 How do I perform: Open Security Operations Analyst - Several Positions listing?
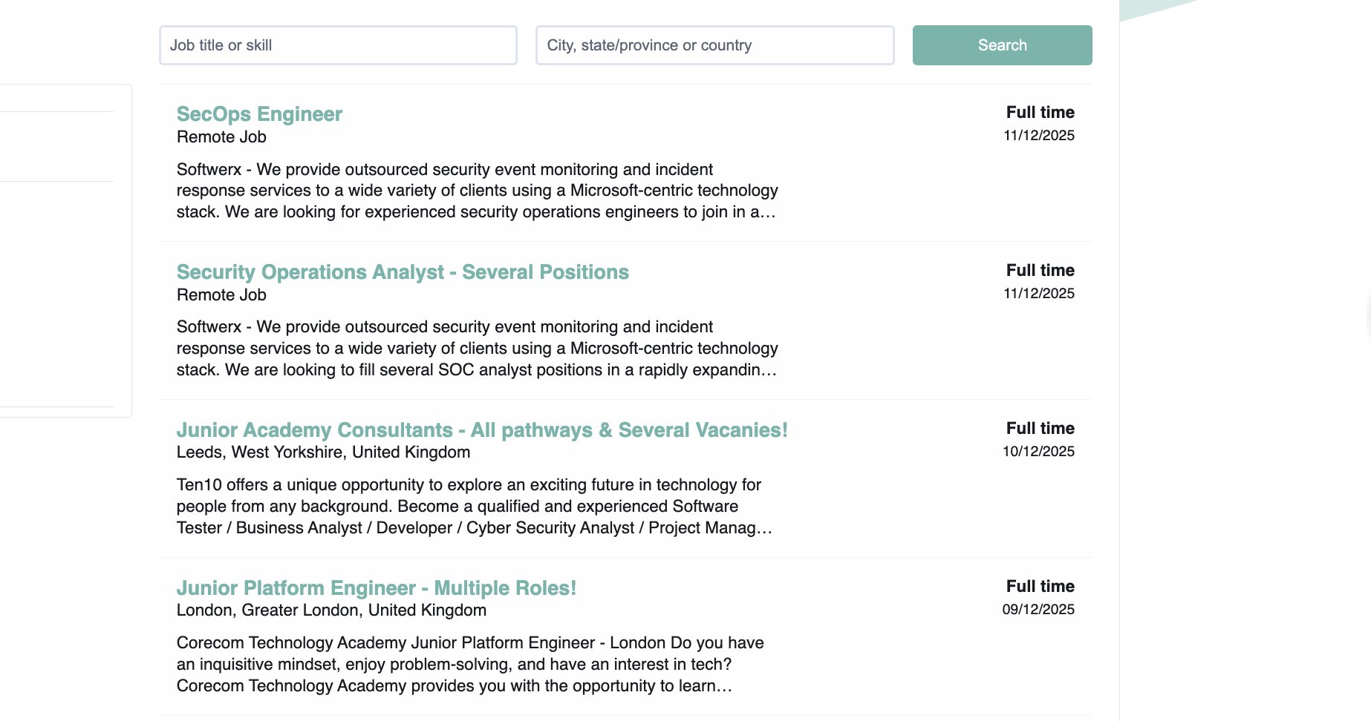pos(403,272)
